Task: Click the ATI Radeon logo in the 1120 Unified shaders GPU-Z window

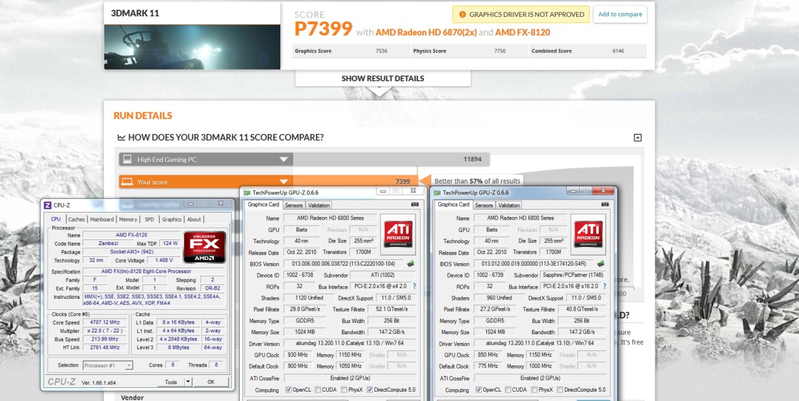Action: click(398, 234)
